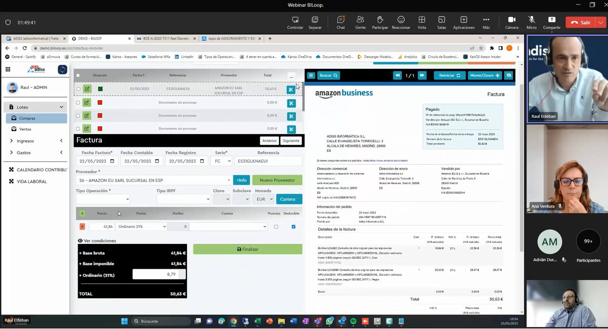Screen dimensions: 608x329
Task: Open Zoom Salas breakout rooms
Action: (x=441, y=22)
